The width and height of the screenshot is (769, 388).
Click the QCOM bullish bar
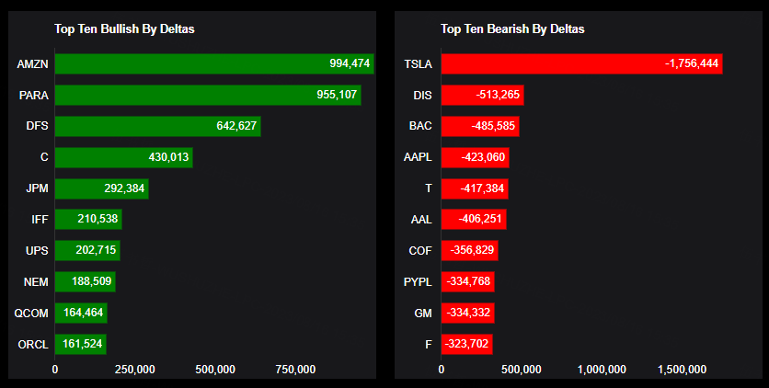click(81, 314)
